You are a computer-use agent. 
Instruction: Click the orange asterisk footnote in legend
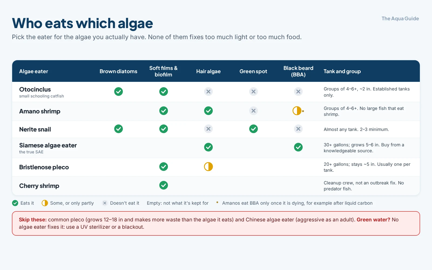(217, 203)
